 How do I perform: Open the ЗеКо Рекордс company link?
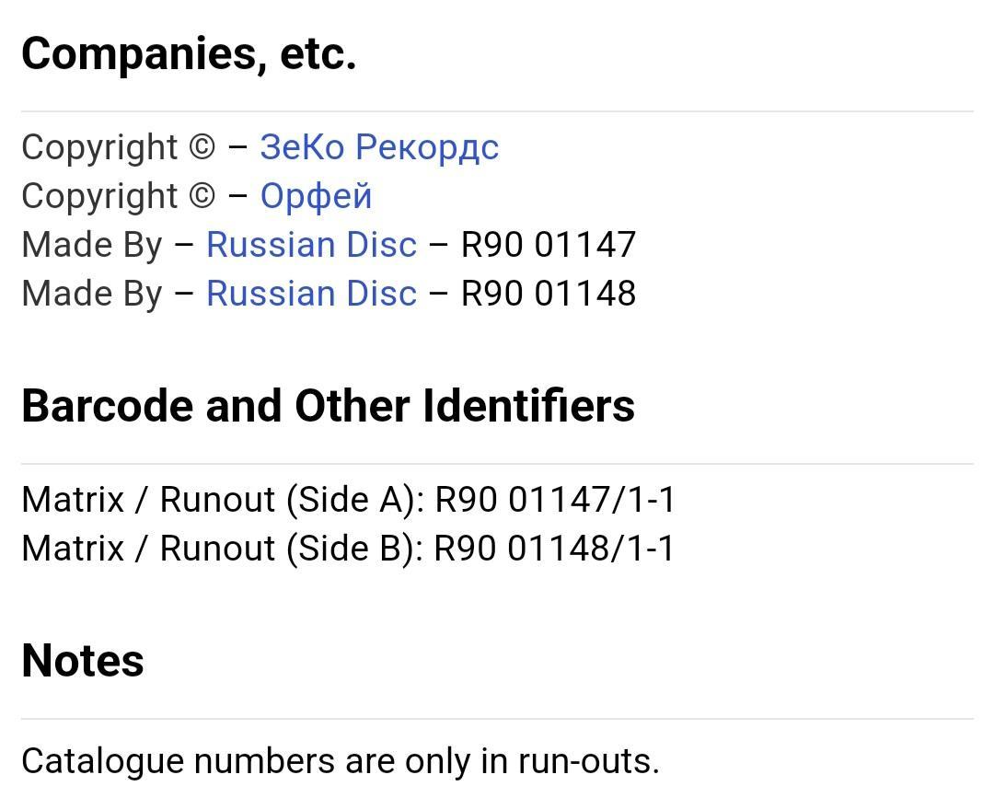[379, 147]
